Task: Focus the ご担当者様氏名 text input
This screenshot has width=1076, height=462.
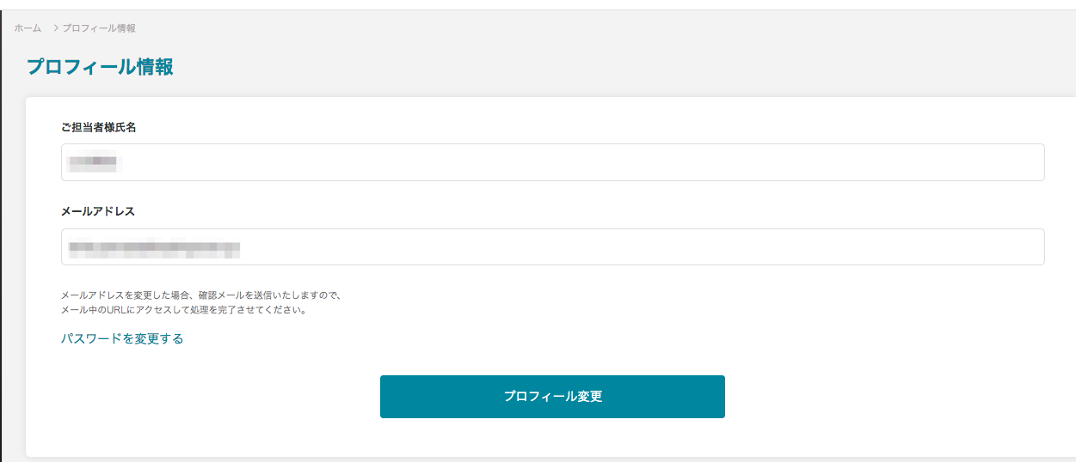Action: tap(552, 162)
